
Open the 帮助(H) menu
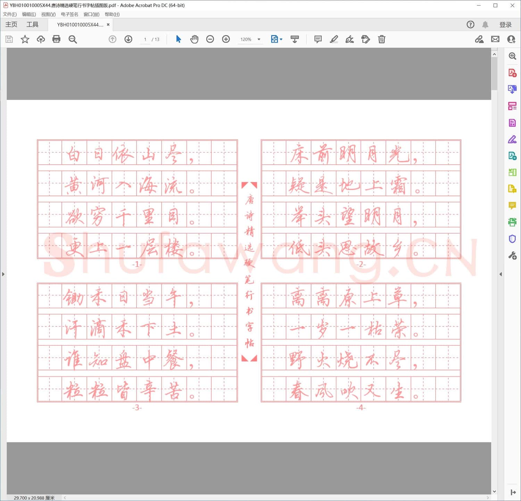112,14
